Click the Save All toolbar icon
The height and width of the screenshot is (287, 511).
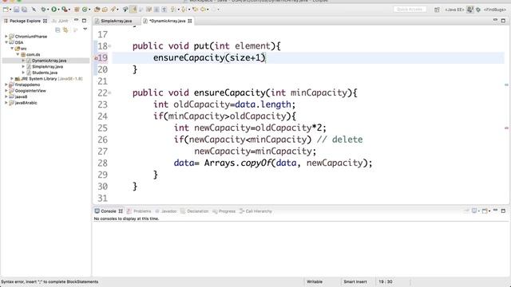25,10
